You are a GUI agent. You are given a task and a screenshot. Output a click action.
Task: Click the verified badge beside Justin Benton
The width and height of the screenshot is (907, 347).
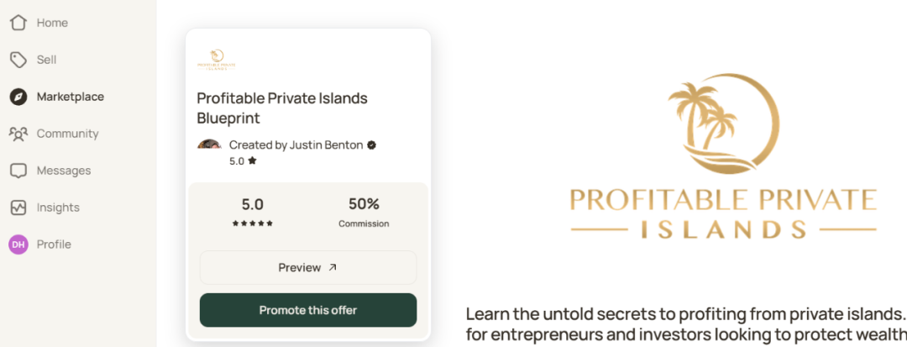372,145
